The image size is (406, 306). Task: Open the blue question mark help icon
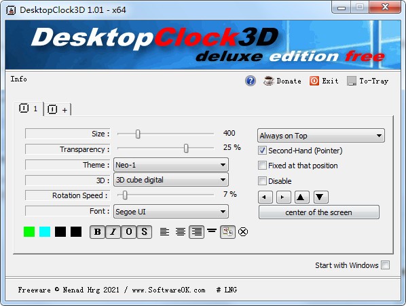point(251,81)
